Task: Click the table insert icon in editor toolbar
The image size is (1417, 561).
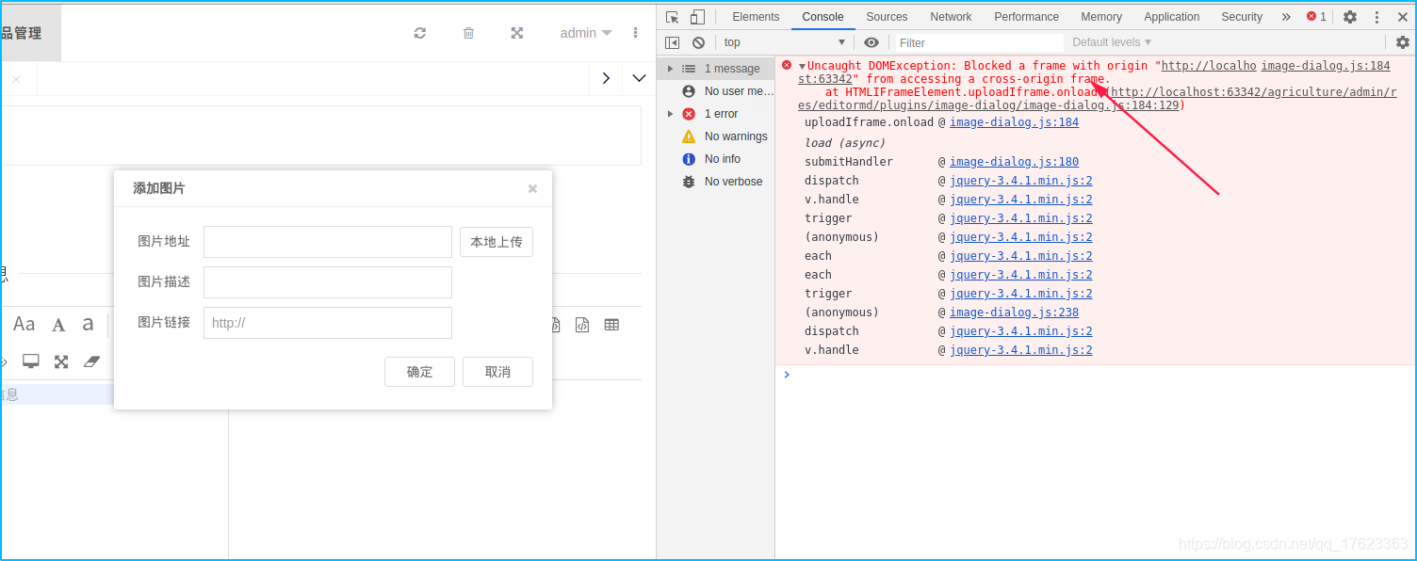Action: click(611, 325)
